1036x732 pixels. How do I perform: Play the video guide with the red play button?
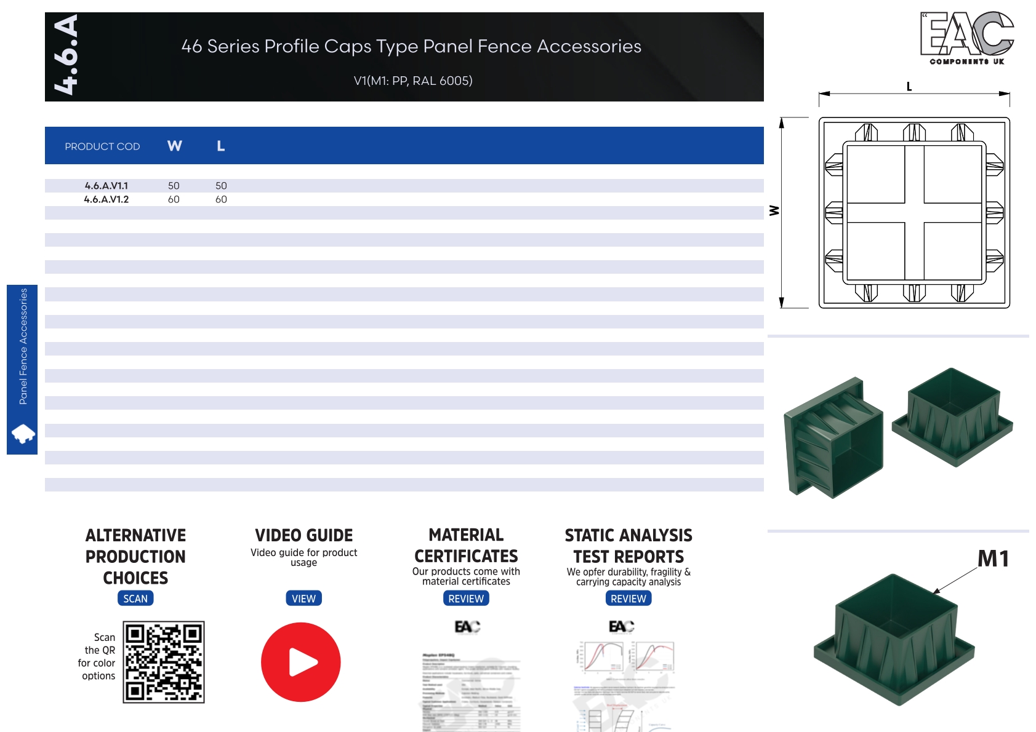(301, 662)
